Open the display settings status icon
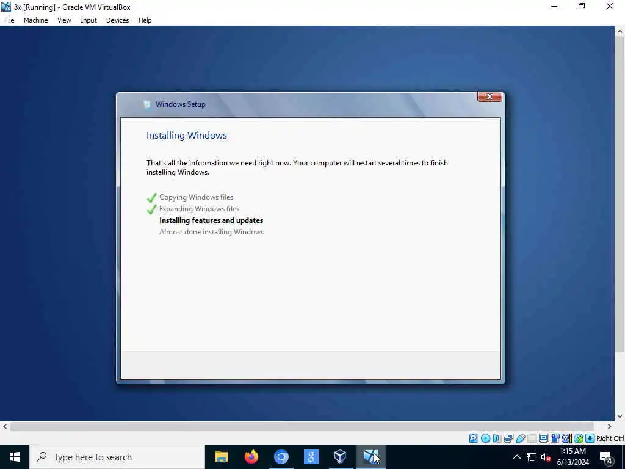The width and height of the screenshot is (625, 469). click(x=543, y=438)
